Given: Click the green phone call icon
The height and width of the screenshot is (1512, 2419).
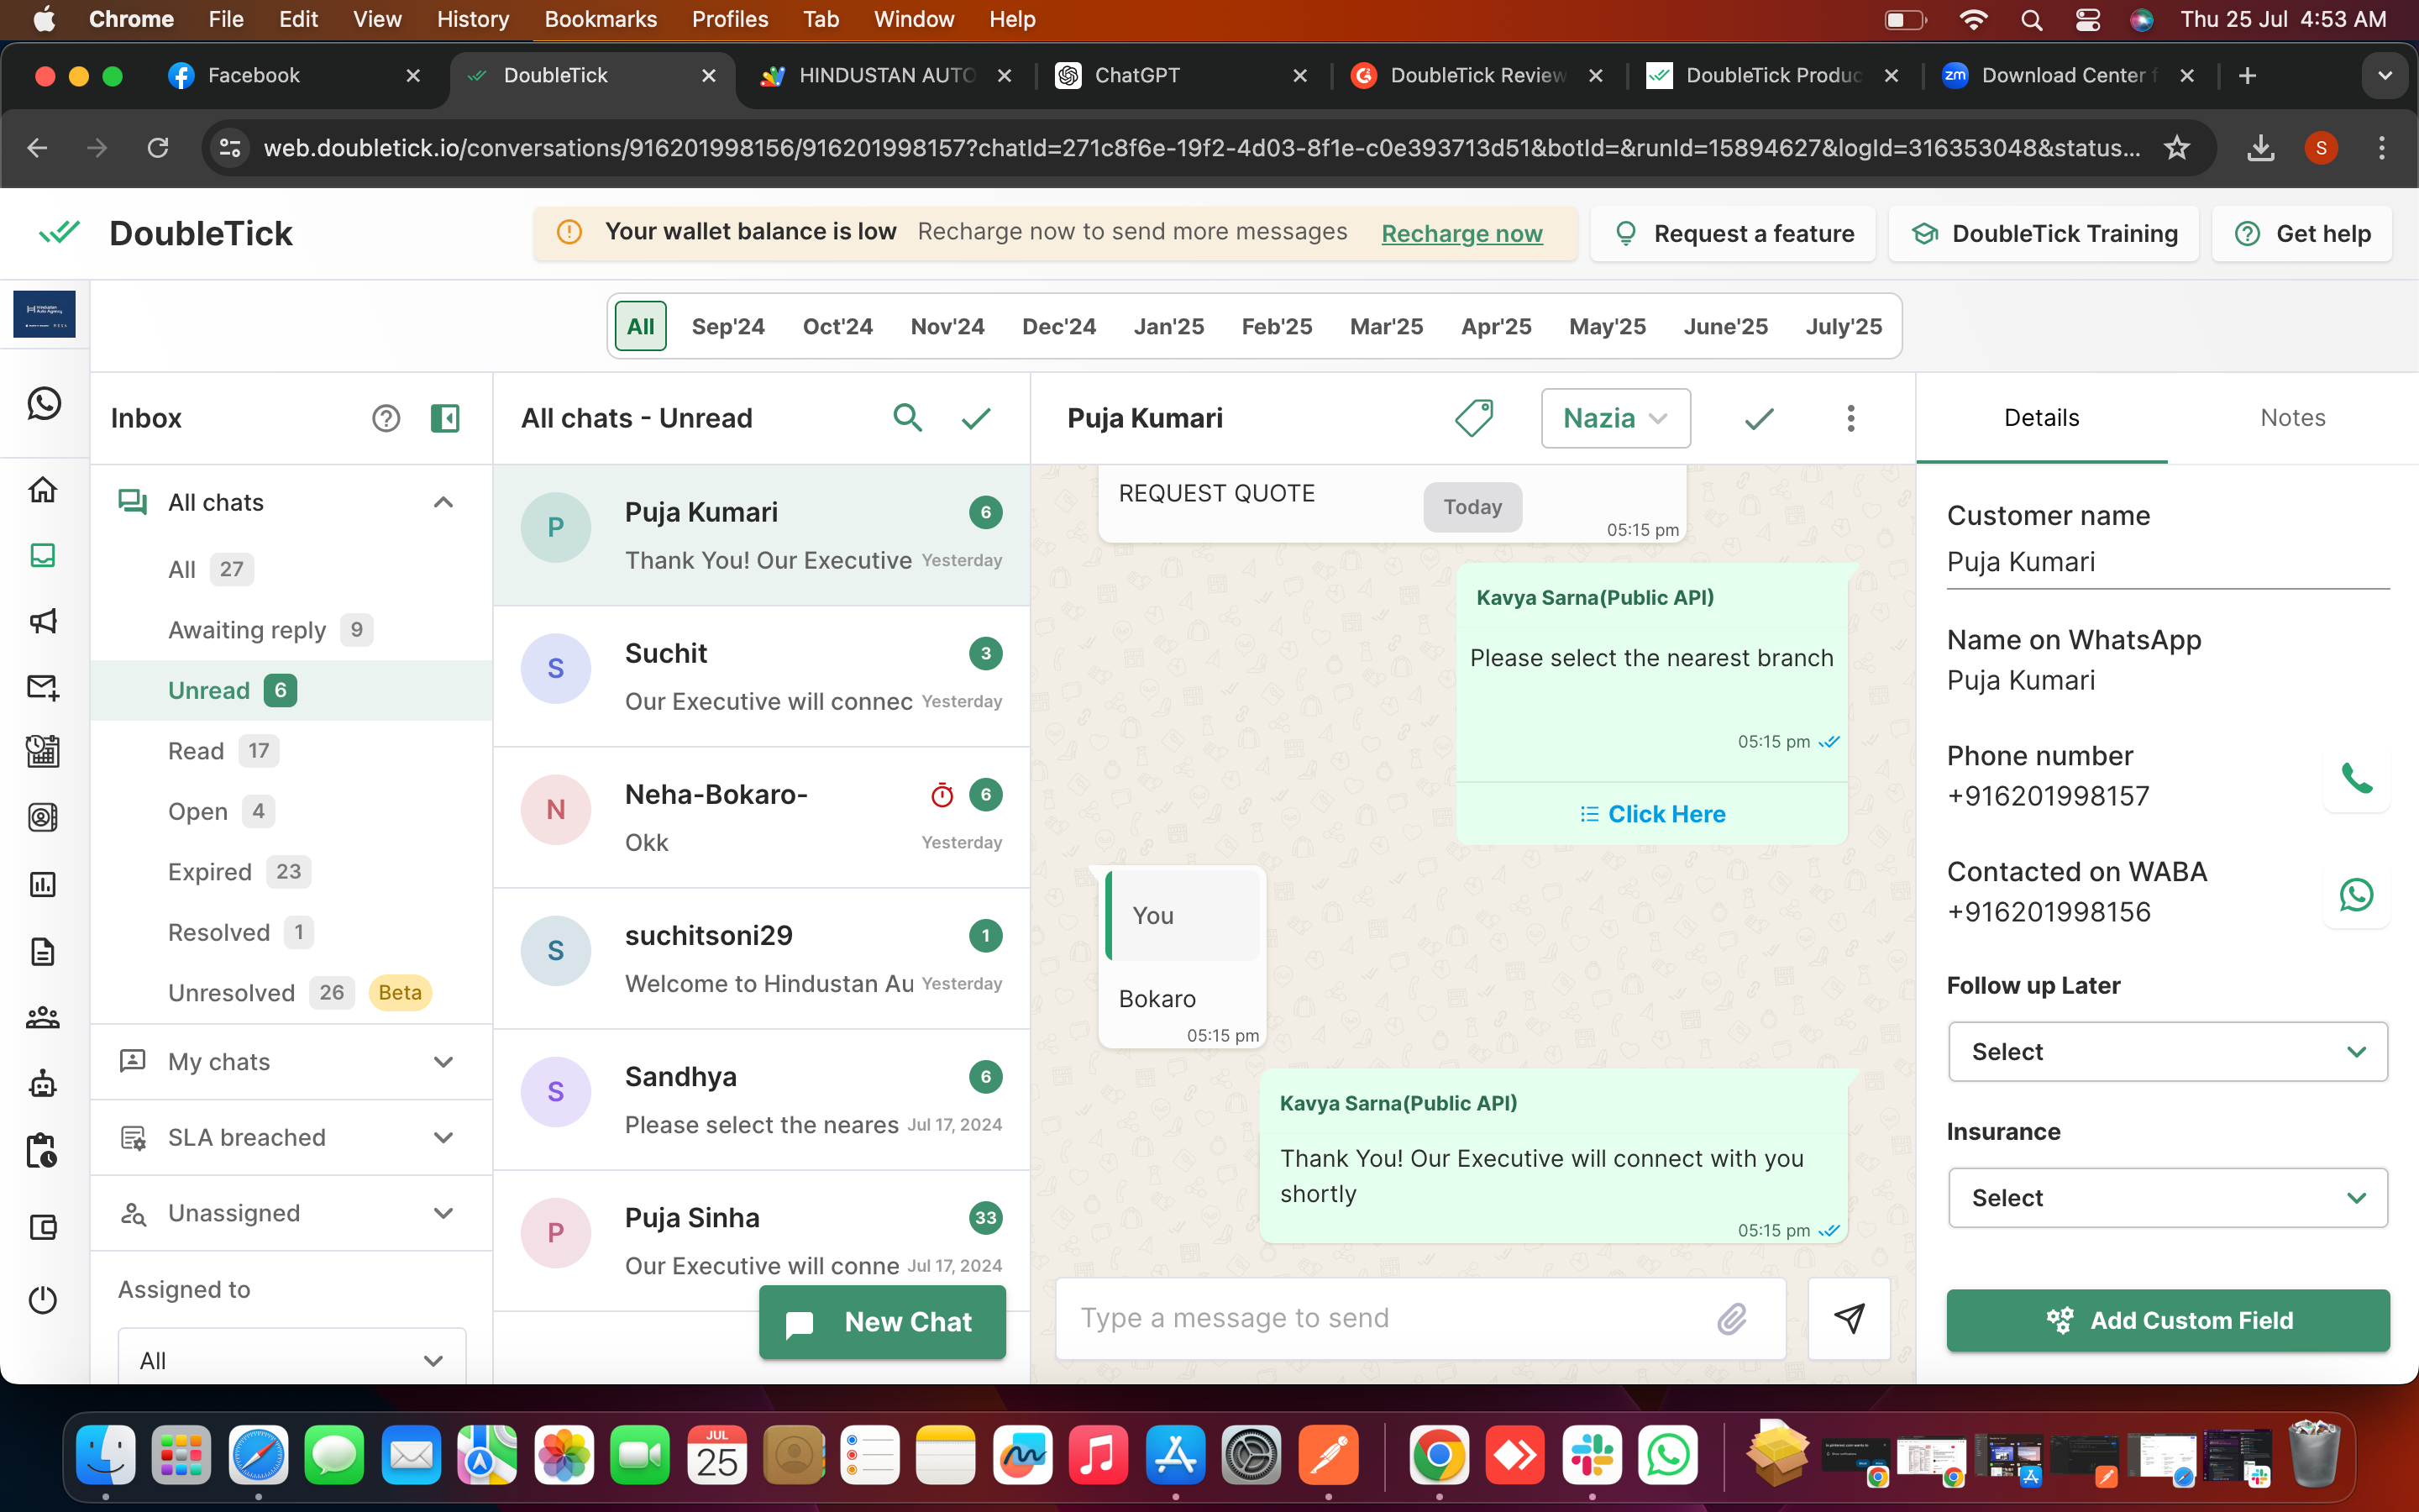Looking at the screenshot, I should 2356,777.
